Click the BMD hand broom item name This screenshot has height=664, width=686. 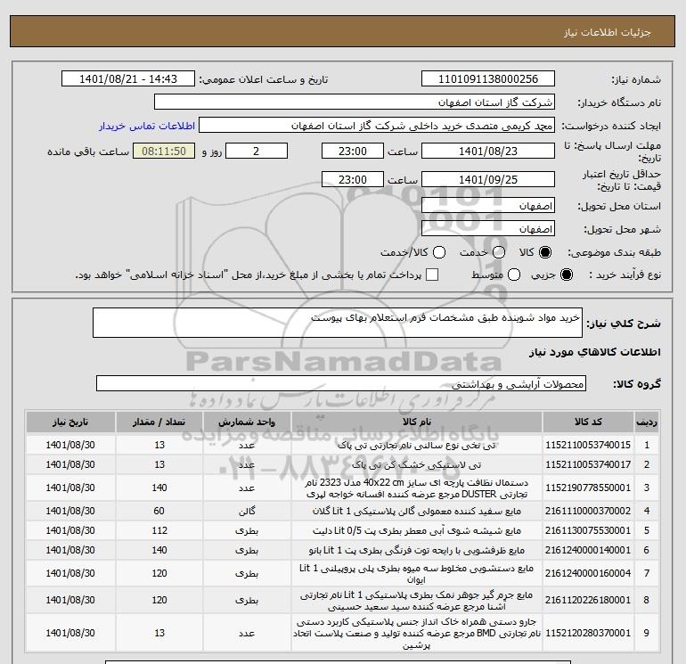click(417, 634)
